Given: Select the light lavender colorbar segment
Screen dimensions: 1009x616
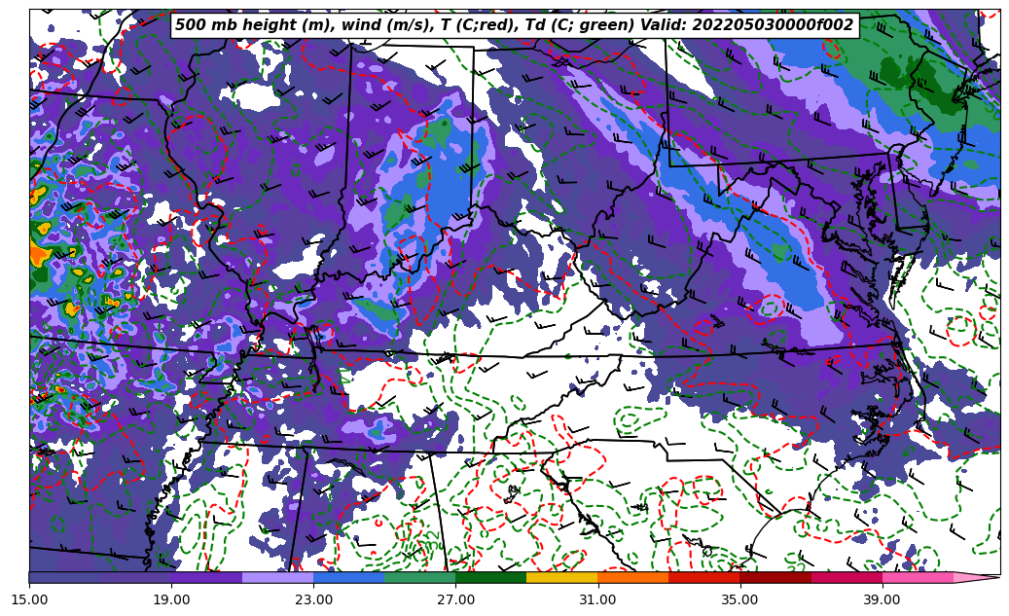Looking at the screenshot, I should point(277,577).
